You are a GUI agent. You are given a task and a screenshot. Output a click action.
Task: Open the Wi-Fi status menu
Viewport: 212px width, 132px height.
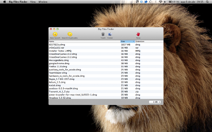click(x=160, y=2)
